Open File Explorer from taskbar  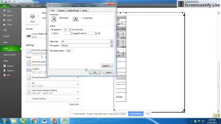coord(14,121)
